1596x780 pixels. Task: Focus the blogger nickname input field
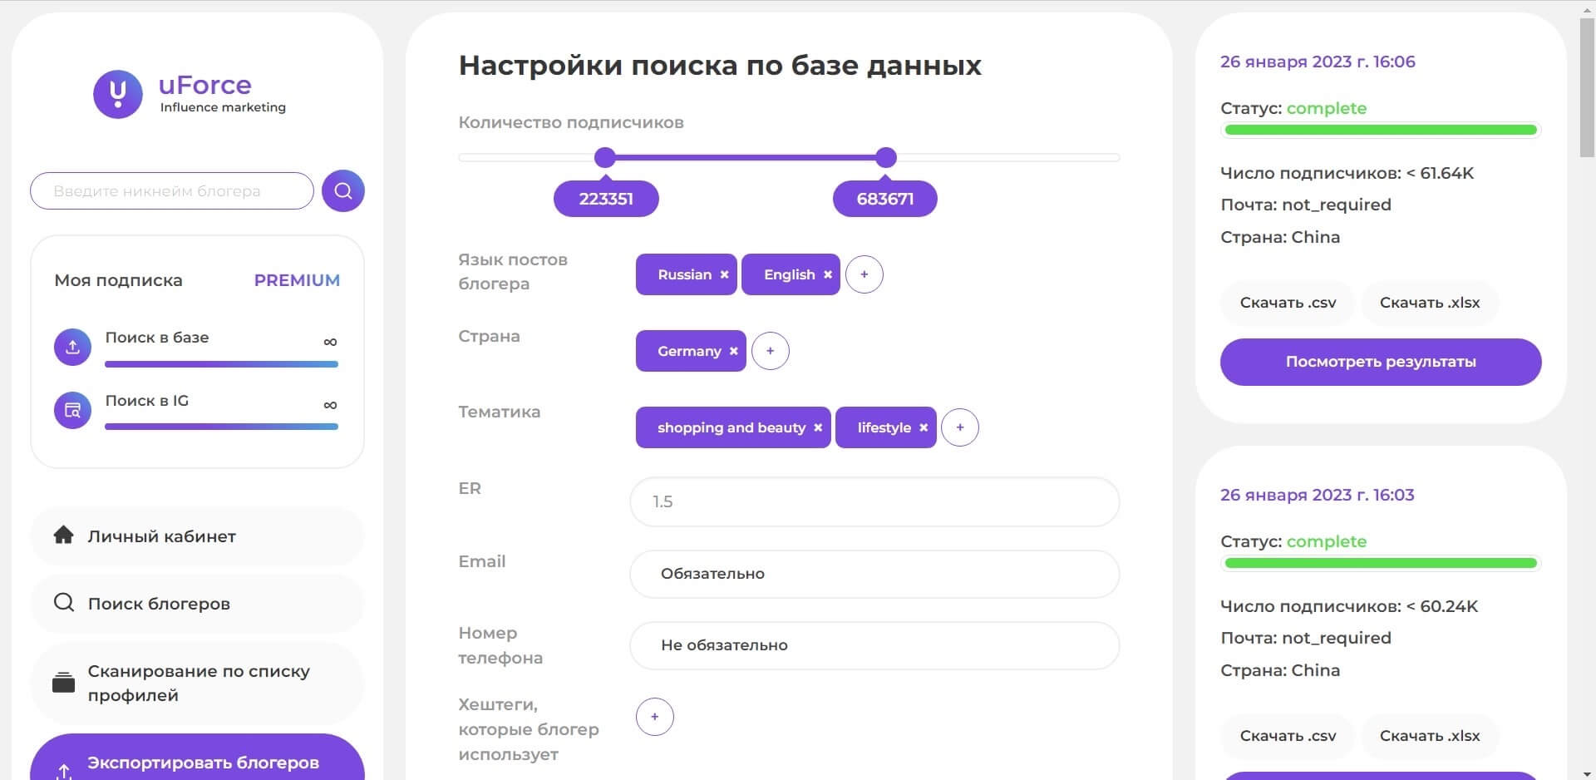[172, 191]
